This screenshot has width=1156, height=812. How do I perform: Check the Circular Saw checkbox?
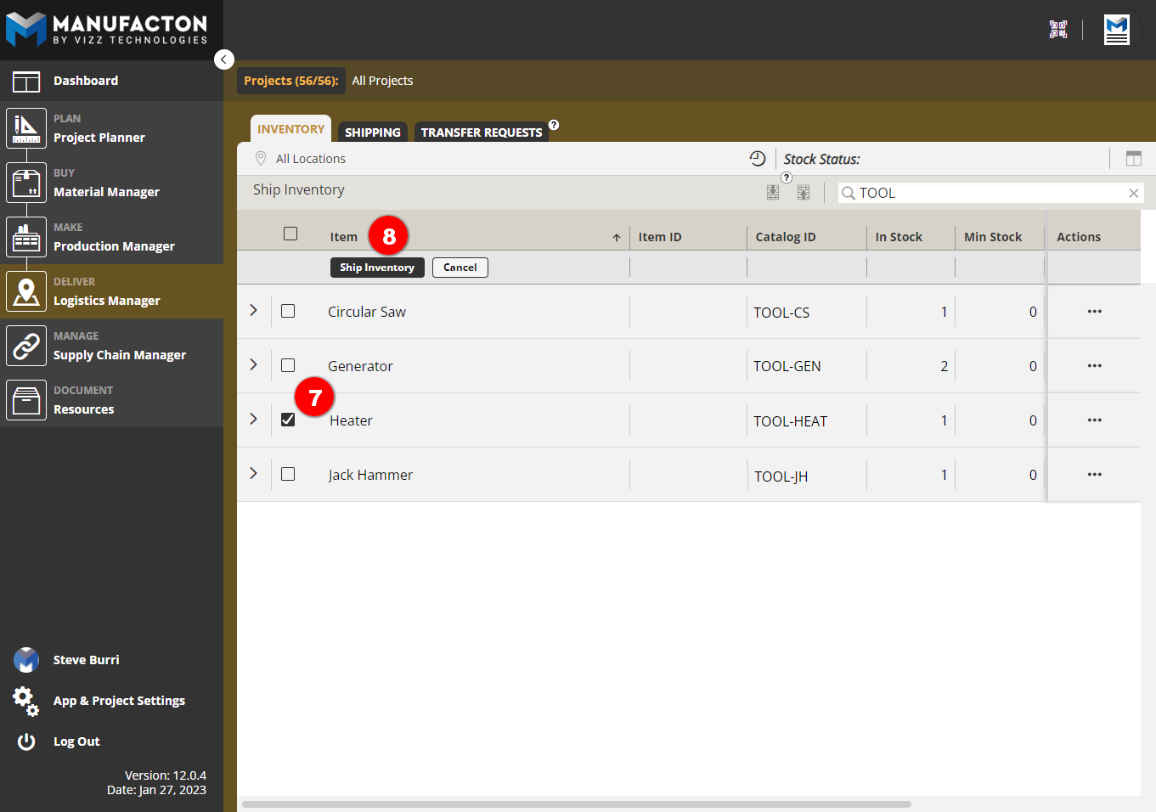288,311
